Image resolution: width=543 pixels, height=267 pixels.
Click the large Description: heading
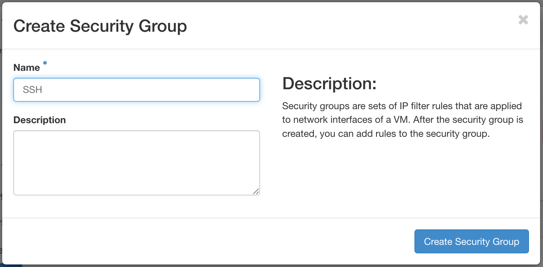(329, 84)
